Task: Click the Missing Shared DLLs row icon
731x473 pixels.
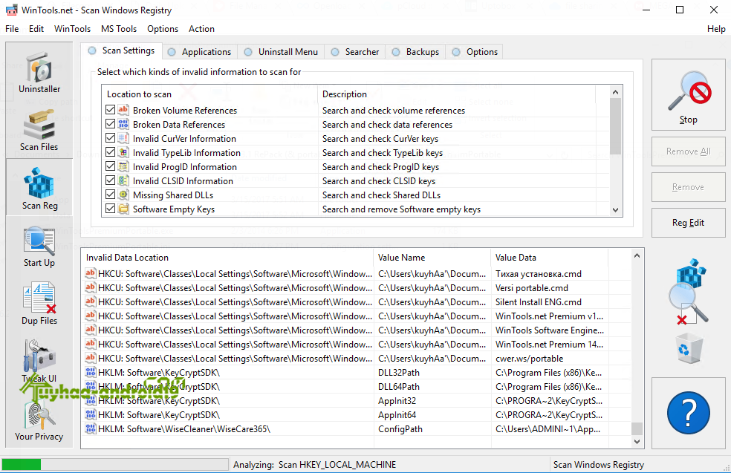Action: [x=123, y=195]
